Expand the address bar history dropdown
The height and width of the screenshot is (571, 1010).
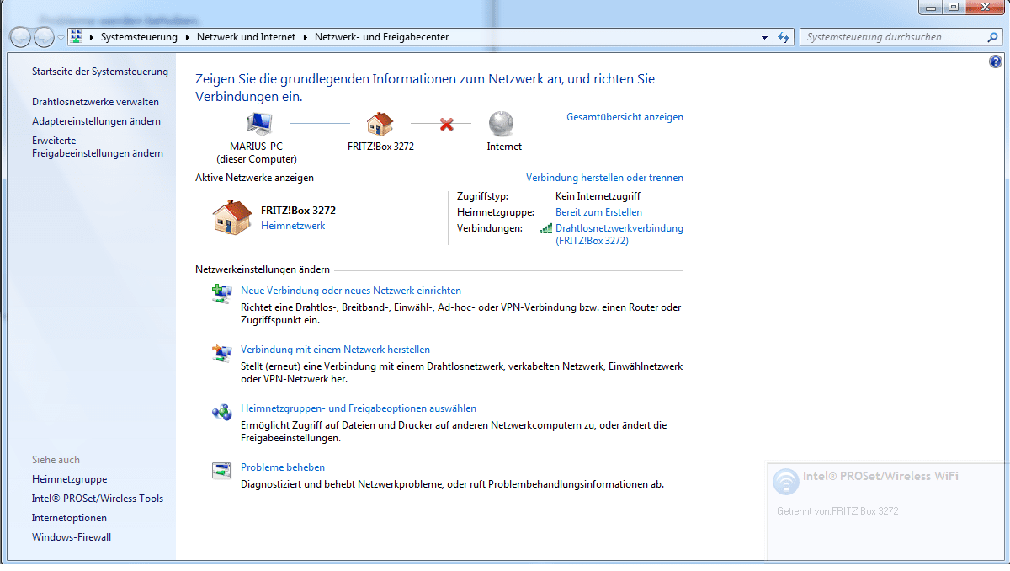(764, 37)
